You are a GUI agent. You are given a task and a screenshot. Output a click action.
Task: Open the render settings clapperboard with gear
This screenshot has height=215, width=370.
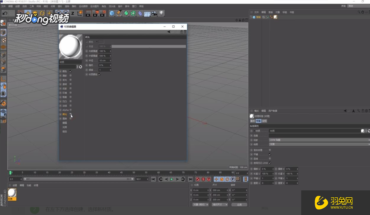point(103,13)
